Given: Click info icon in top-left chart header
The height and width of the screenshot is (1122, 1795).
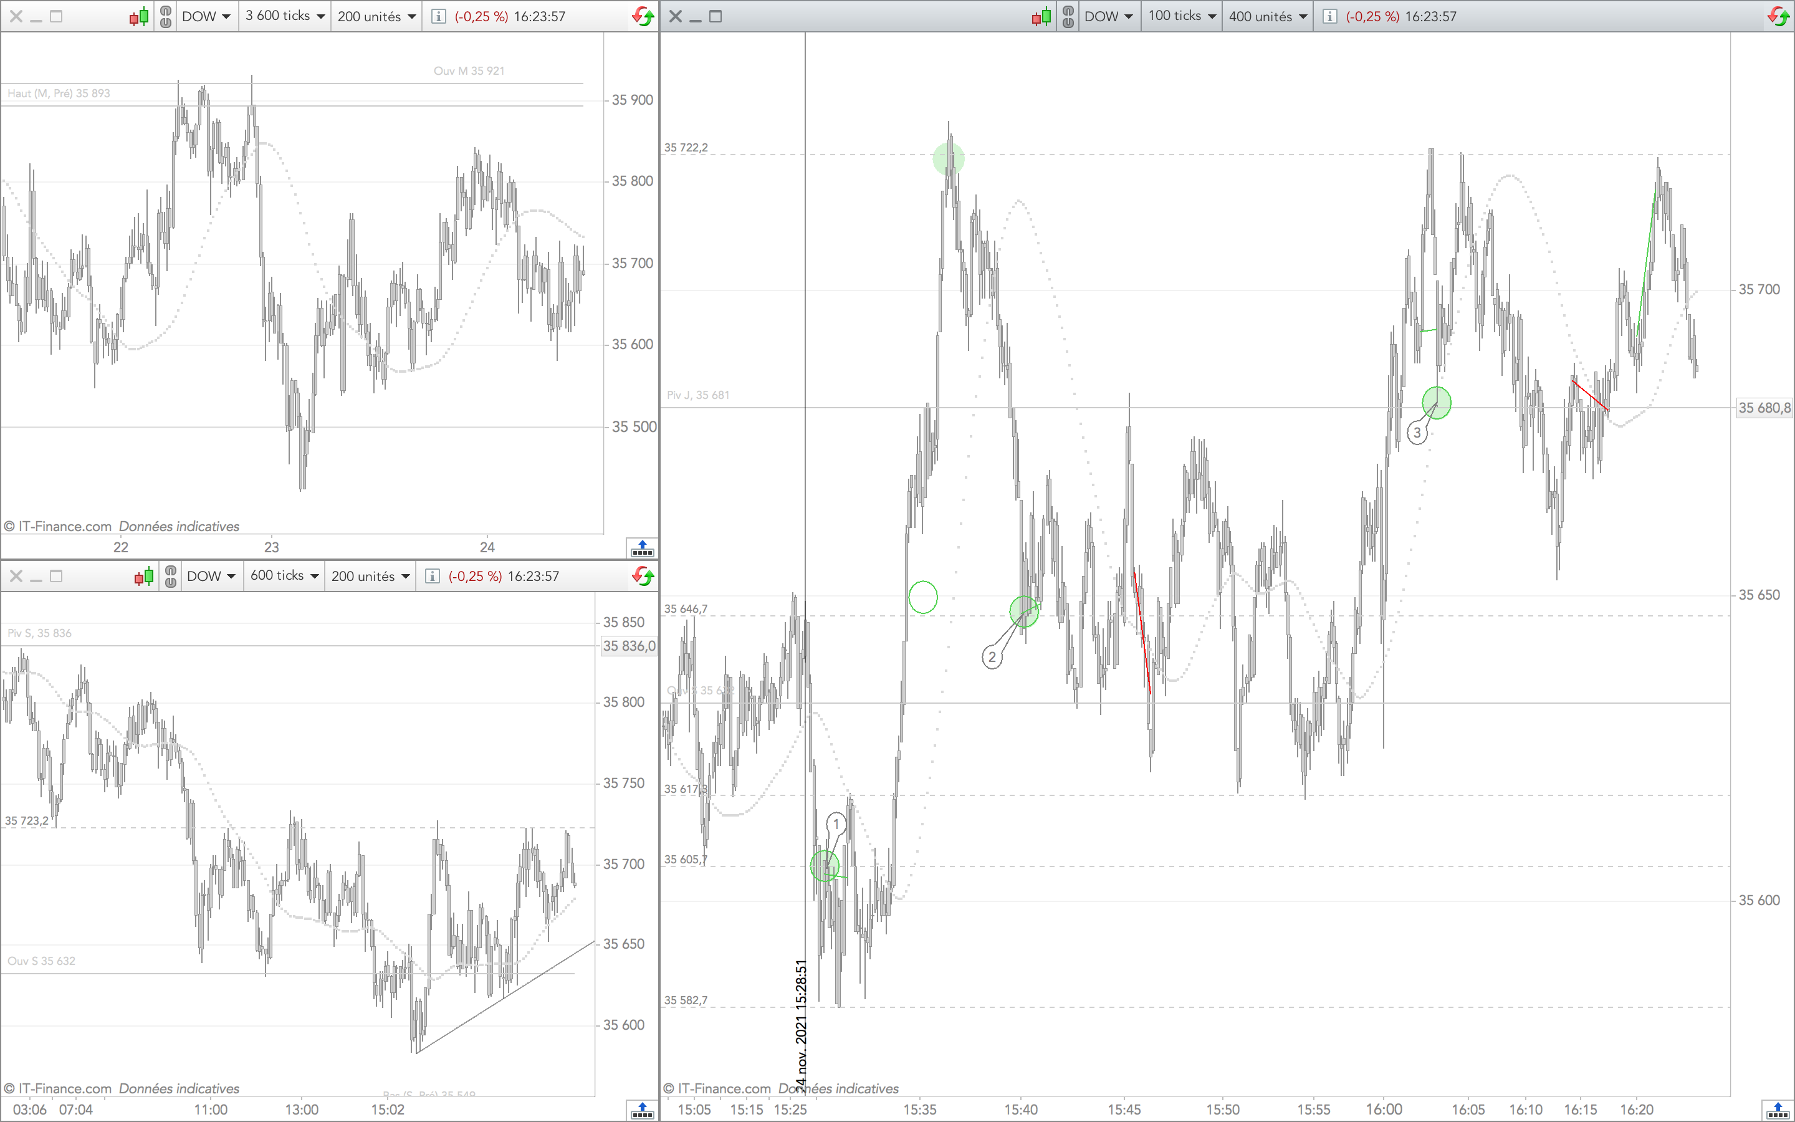Looking at the screenshot, I should click(x=438, y=16).
